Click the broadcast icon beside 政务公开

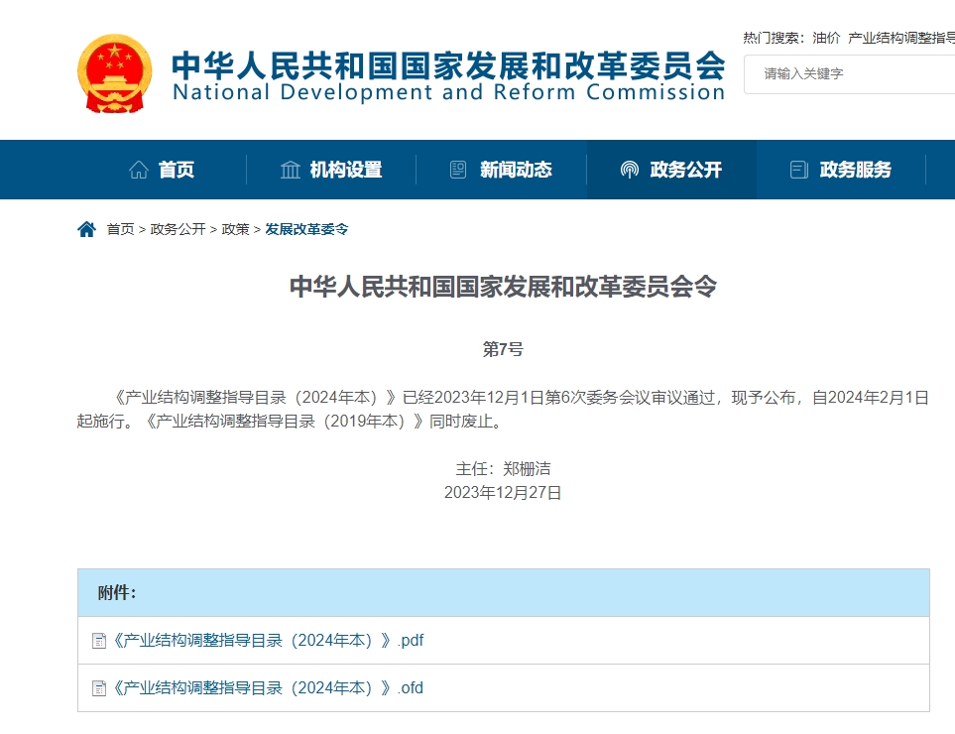(629, 170)
